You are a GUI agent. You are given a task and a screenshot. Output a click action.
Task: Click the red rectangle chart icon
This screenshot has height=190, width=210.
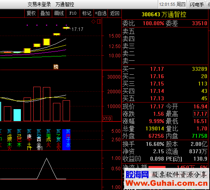[99, 21]
